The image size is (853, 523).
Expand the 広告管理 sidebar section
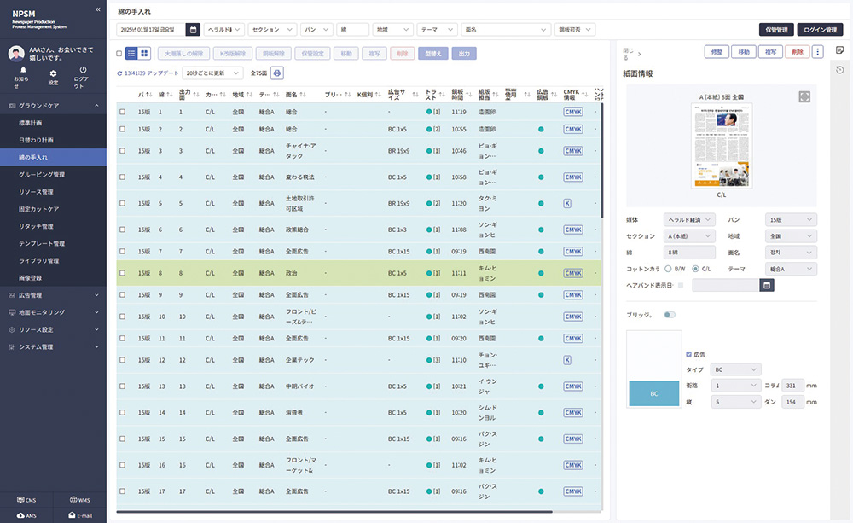(x=53, y=295)
